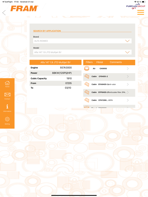The width and height of the screenshot is (148, 197).
Task: Click the anti-odor comment text
Action: [112, 84]
